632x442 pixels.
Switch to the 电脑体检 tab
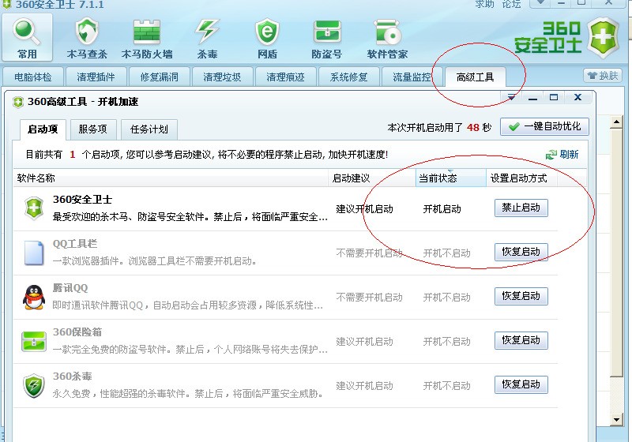pos(33,77)
